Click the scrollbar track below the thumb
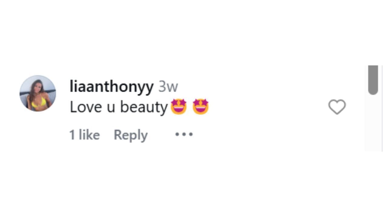Screen dimensions: 388x218 pos(373,124)
